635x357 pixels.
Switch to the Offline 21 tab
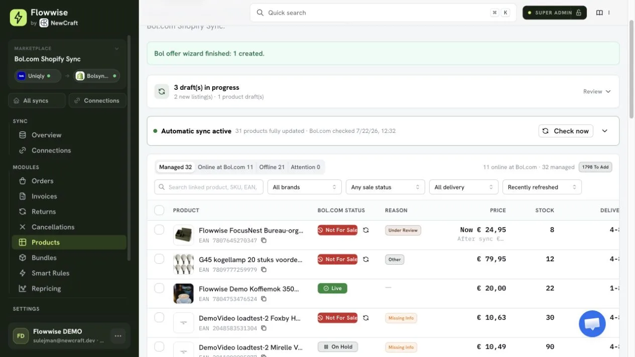(x=272, y=167)
